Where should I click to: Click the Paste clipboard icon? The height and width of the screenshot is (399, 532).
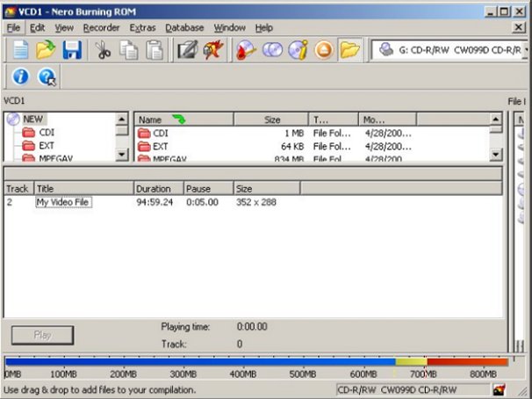point(155,50)
